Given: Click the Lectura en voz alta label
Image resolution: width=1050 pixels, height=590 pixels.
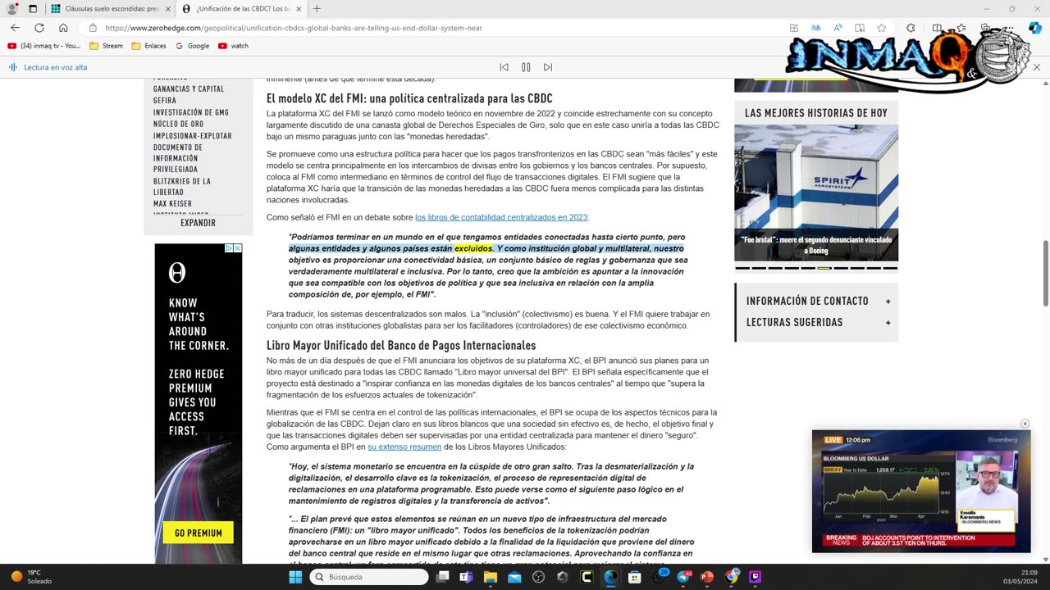Looking at the screenshot, I should (x=55, y=67).
